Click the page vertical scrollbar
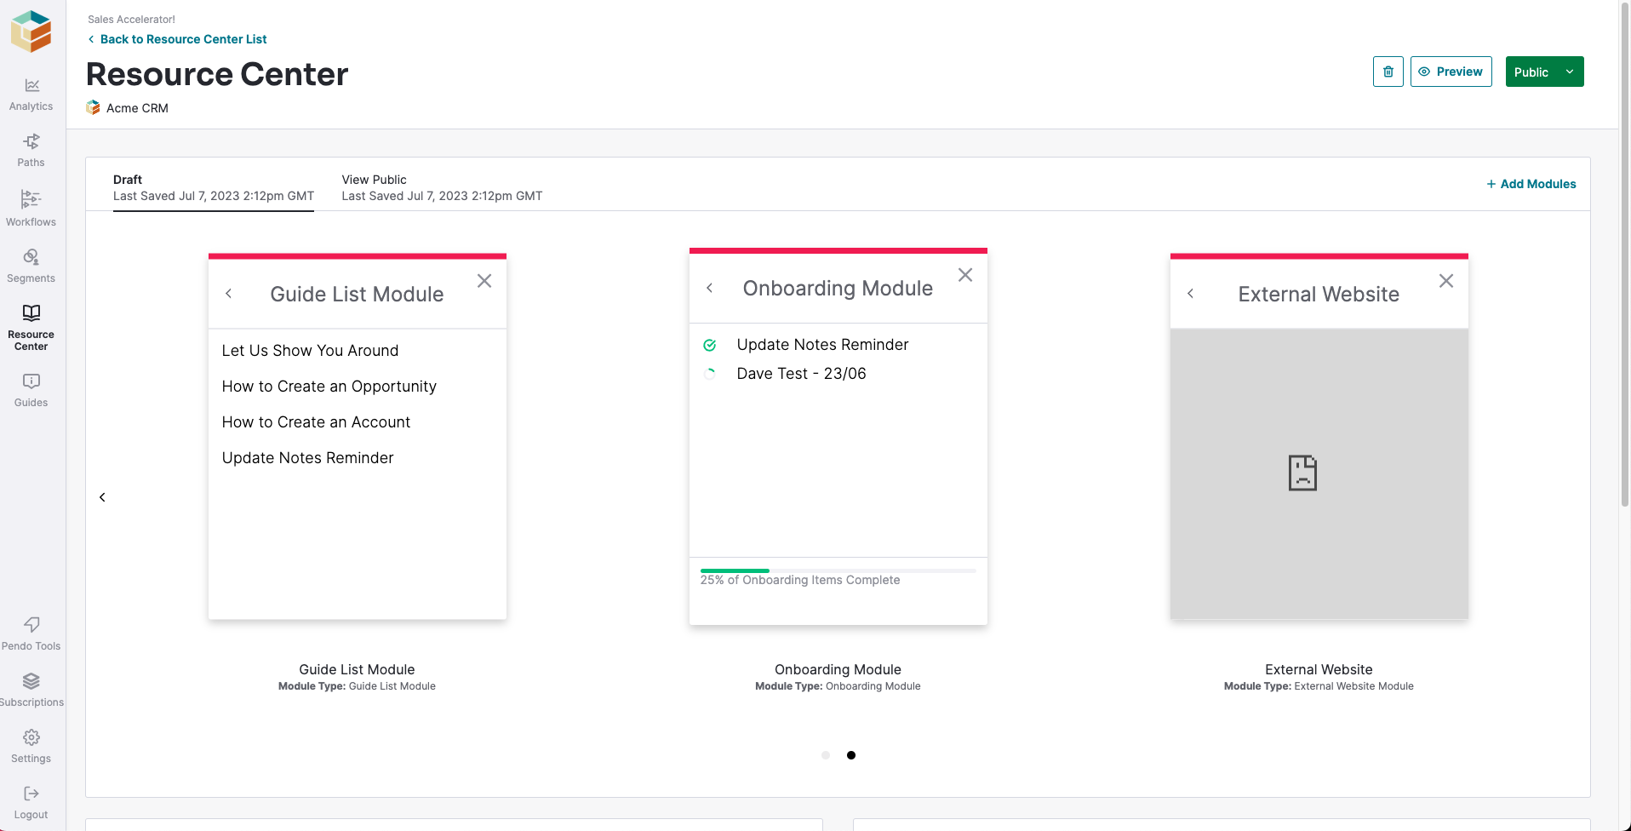This screenshot has height=831, width=1631. pos(1624,255)
